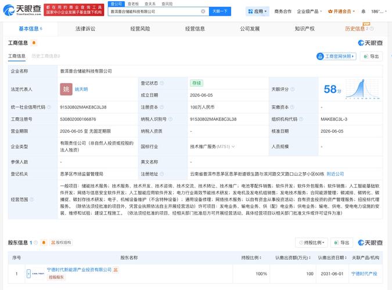
Task: Select the 查风险 search tab
Action: pyautogui.click(x=167, y=4)
